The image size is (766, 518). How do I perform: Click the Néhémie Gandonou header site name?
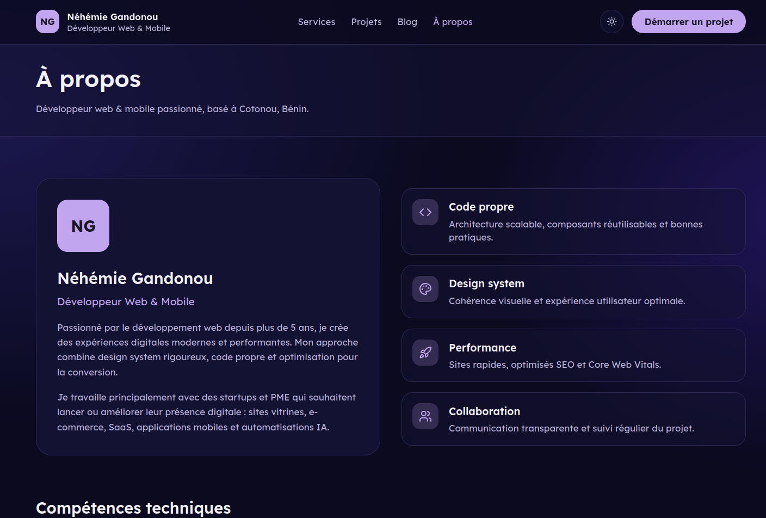tap(113, 17)
